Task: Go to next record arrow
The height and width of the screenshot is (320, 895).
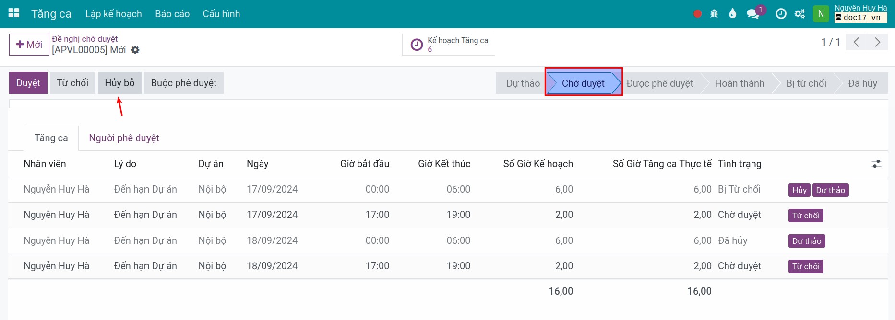Action: point(877,42)
